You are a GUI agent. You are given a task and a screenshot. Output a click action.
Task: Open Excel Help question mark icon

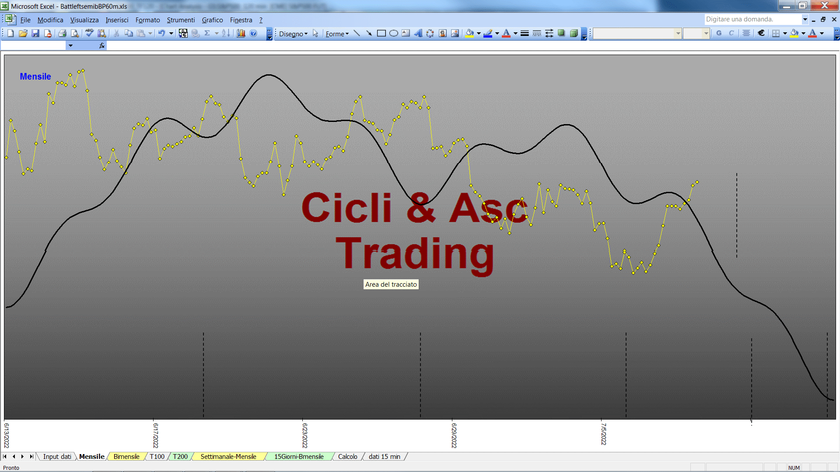click(x=253, y=33)
